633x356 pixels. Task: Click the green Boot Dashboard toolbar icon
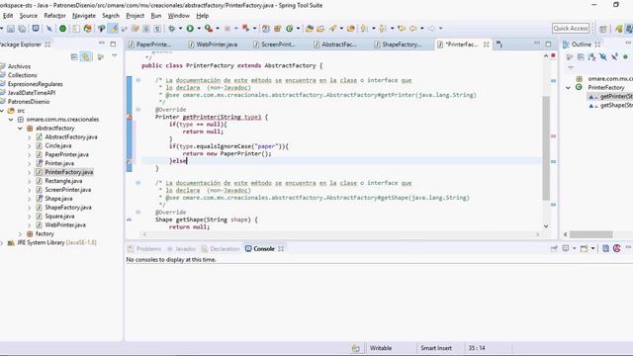62,29
